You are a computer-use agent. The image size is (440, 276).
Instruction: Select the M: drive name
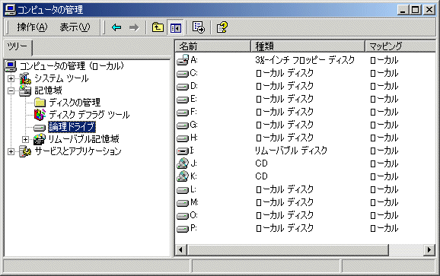pos(194,202)
